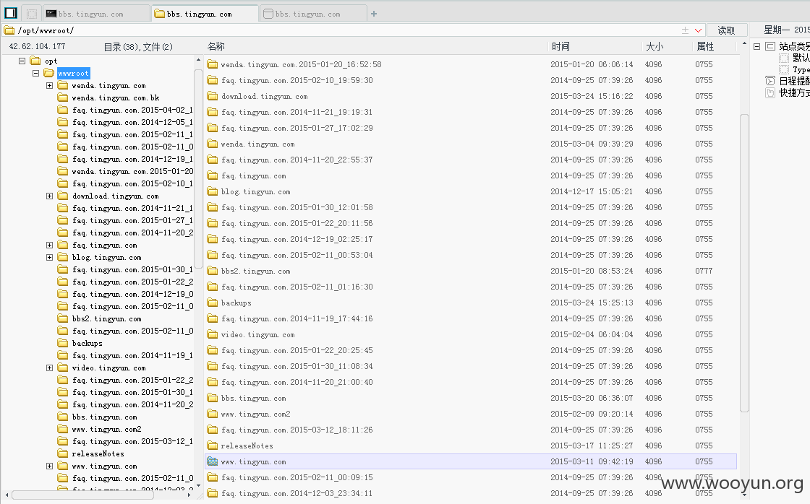
Task: Select the wenda.tingyun.com list entry
Action: point(471,144)
